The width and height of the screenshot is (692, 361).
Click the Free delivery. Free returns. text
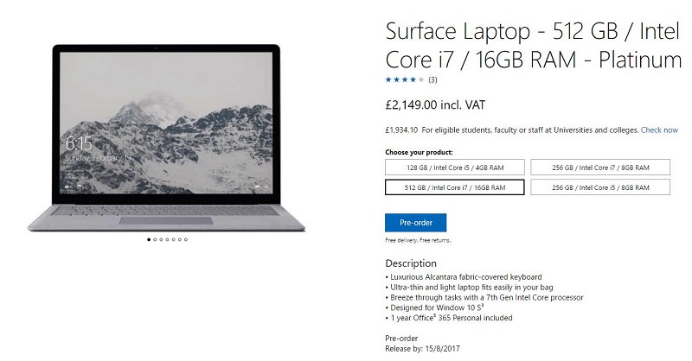click(418, 240)
